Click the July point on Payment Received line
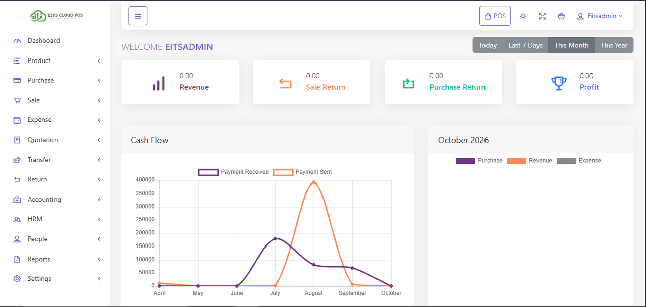 click(275, 238)
